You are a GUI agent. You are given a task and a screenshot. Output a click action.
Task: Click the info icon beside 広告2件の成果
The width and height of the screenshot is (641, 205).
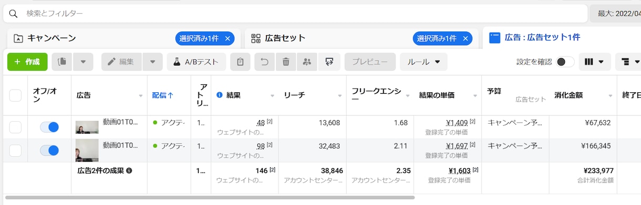[x=129, y=170]
